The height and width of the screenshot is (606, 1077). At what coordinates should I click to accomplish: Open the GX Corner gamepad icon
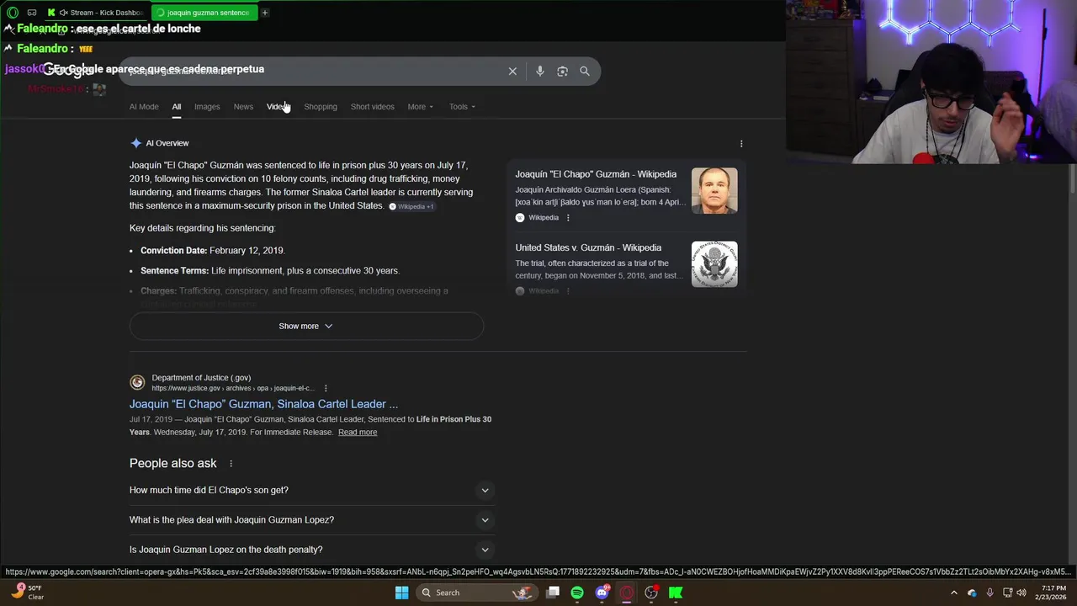point(32,13)
